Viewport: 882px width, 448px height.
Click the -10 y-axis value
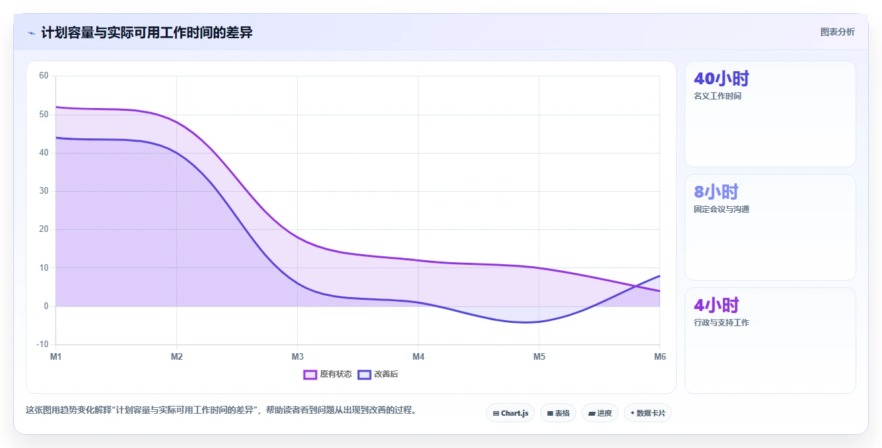click(42, 345)
